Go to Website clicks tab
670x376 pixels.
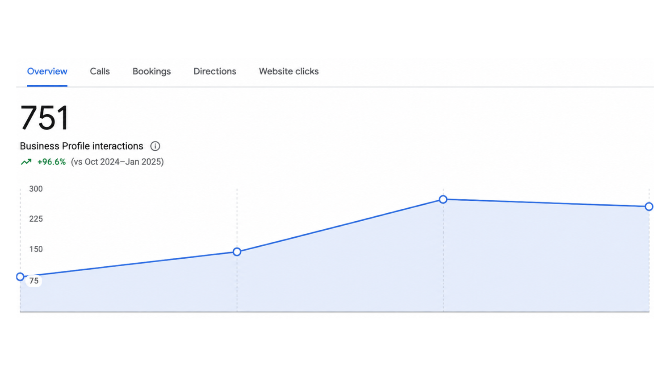click(289, 71)
